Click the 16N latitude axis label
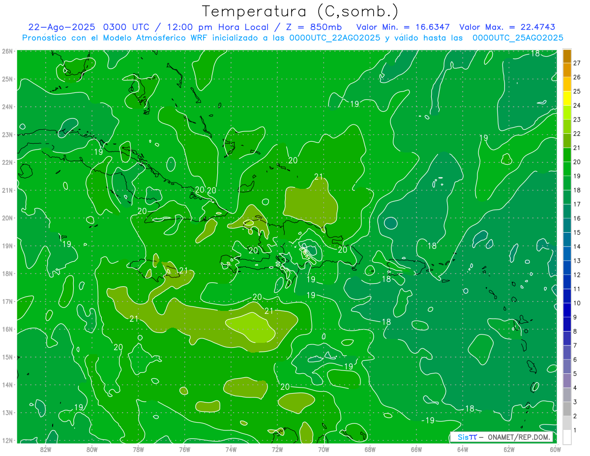This screenshot has width=590, height=456. pos(7,329)
